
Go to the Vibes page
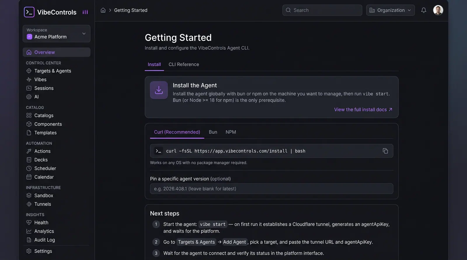[40, 79]
